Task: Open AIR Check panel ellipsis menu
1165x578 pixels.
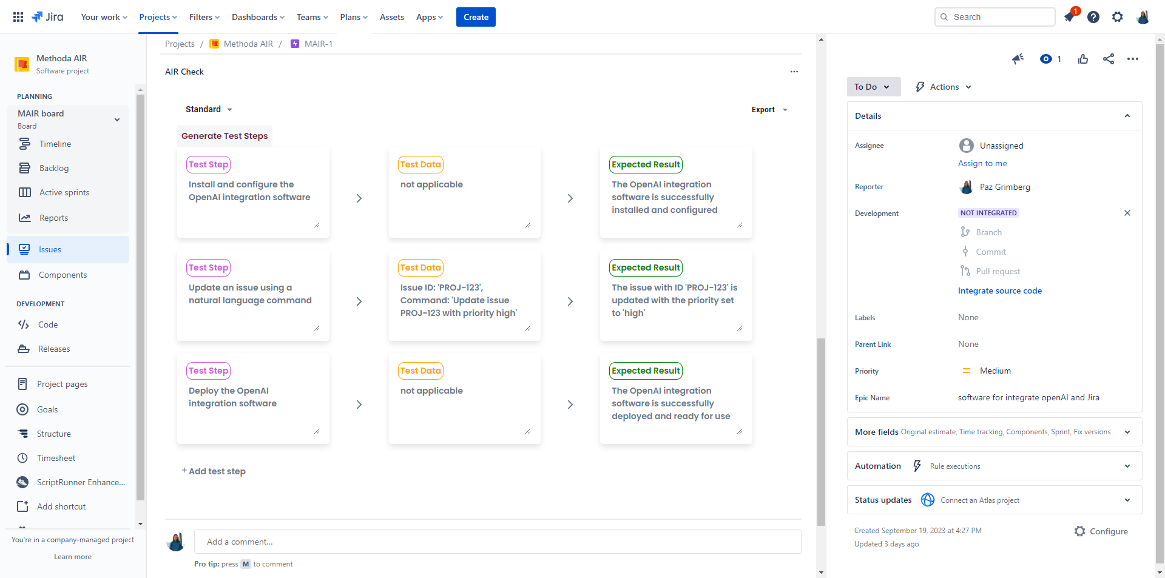Action: [794, 72]
